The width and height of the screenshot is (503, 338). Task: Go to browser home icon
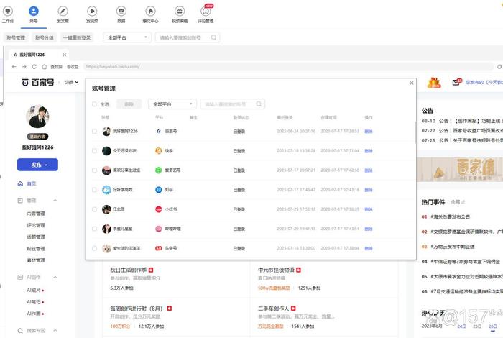pos(45,67)
